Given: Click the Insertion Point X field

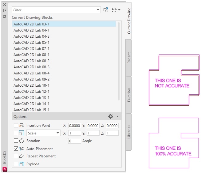Looking at the screenshot, I should tap(74, 126).
